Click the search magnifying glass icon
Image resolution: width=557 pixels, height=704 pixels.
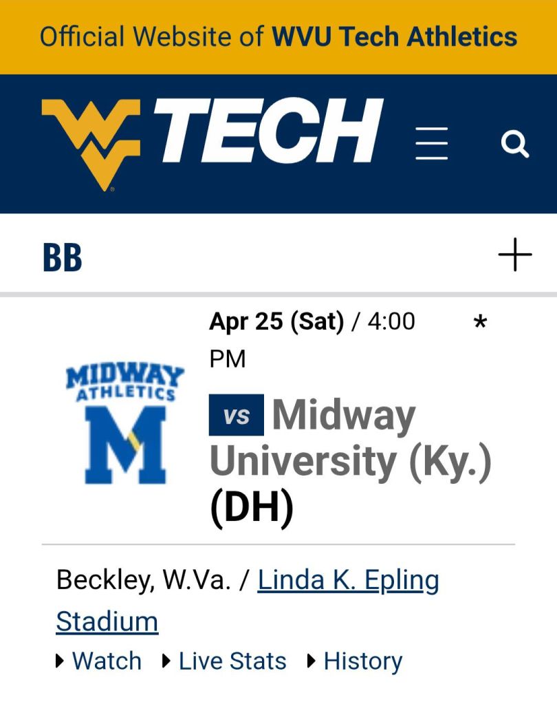(x=514, y=144)
